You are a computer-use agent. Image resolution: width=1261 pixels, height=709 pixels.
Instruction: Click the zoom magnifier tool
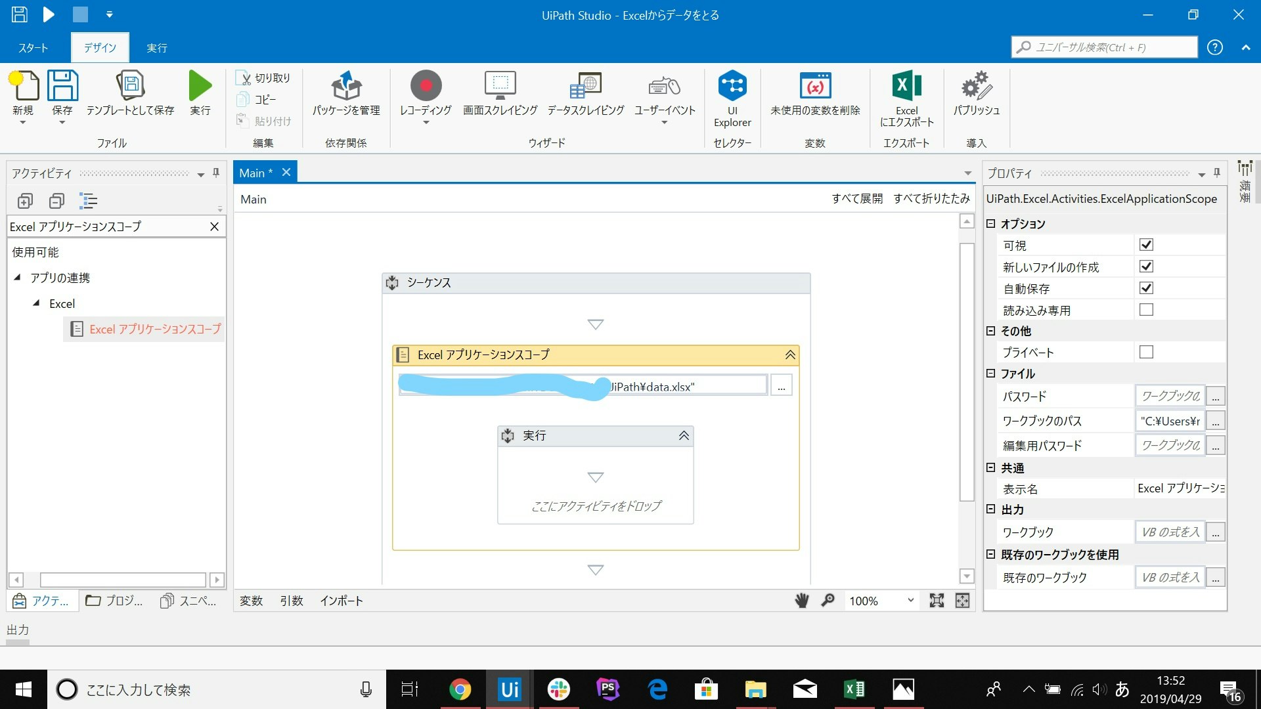828,600
